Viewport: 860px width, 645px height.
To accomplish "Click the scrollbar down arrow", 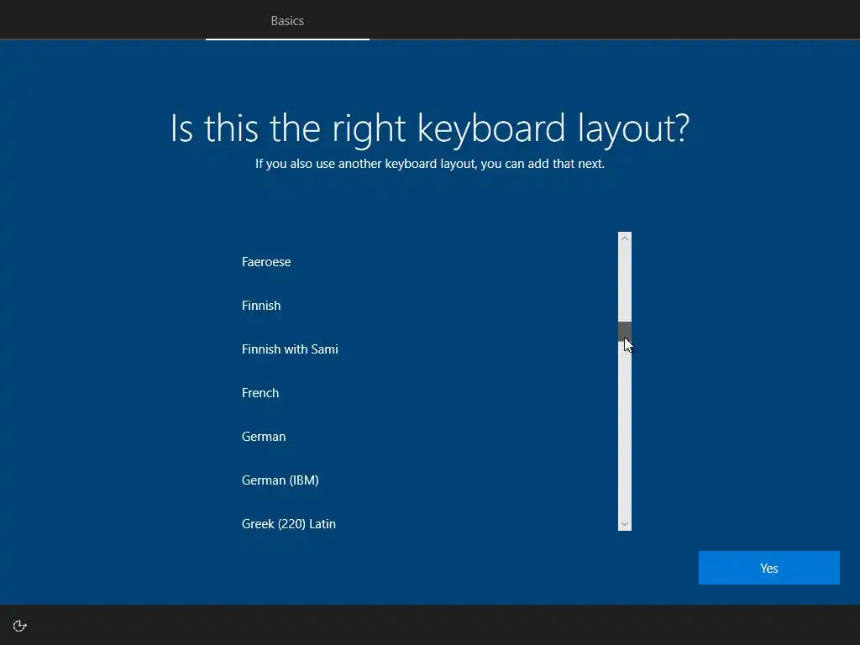I will (625, 524).
